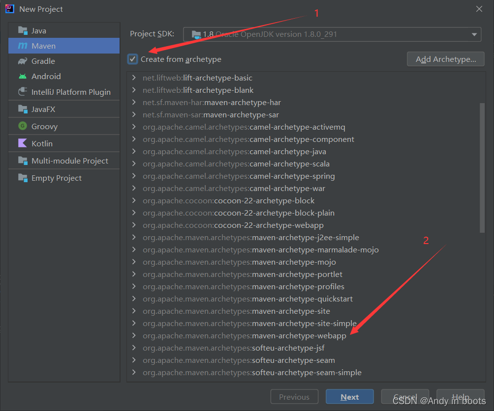Click the archetype list vertical scrollbar
Screen dimensions: 494x411
tap(482, 168)
